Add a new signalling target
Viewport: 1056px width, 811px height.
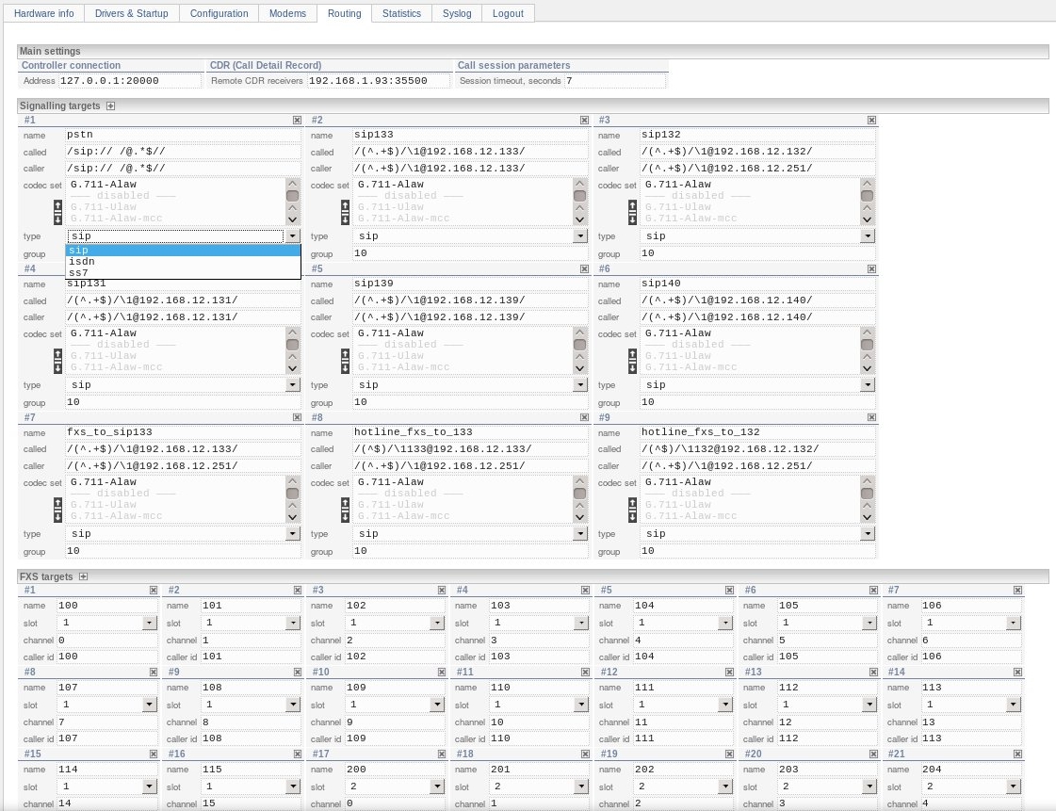110,105
